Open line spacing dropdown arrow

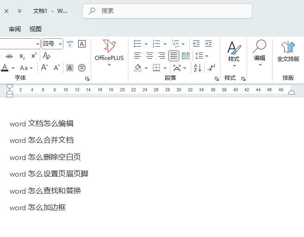tap(207, 56)
